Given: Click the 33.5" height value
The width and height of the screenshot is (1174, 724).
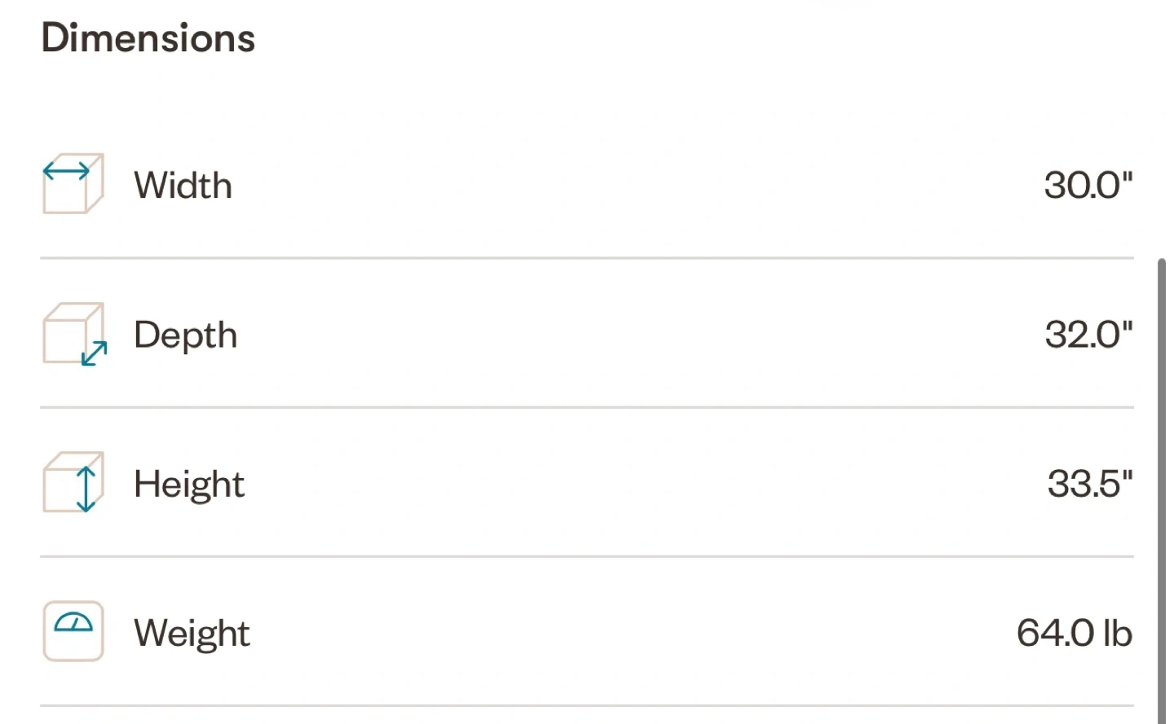Looking at the screenshot, I should tap(1091, 483).
